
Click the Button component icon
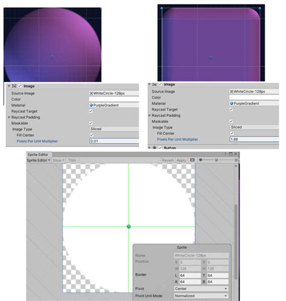(154, 147)
